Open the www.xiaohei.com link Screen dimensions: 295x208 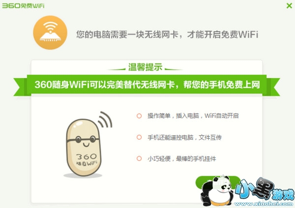264,204
